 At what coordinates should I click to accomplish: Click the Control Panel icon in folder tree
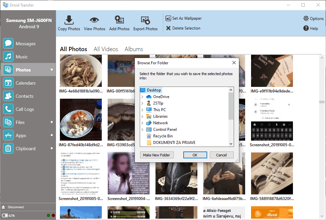tap(149, 130)
